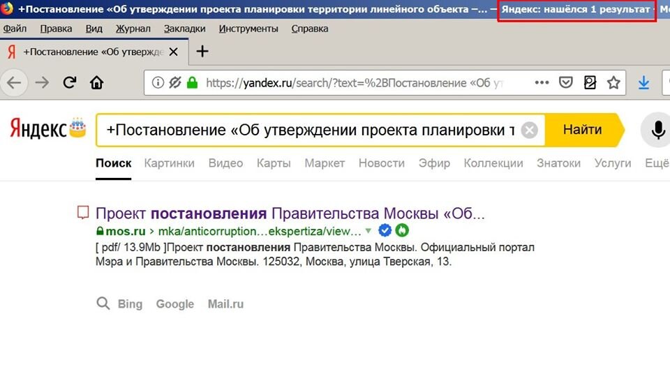Start voice search with the microphone

click(657, 130)
